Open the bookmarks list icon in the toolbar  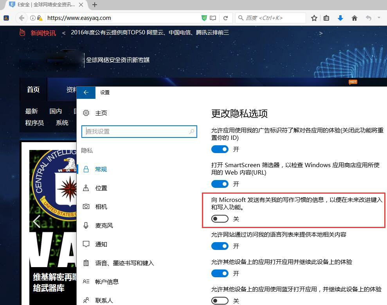pyautogui.click(x=326, y=18)
